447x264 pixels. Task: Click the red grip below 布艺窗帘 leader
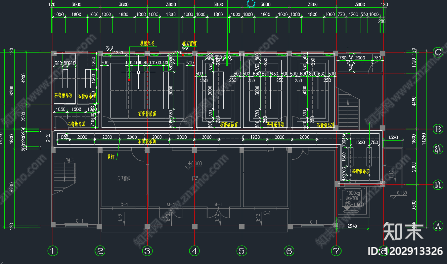183,54
